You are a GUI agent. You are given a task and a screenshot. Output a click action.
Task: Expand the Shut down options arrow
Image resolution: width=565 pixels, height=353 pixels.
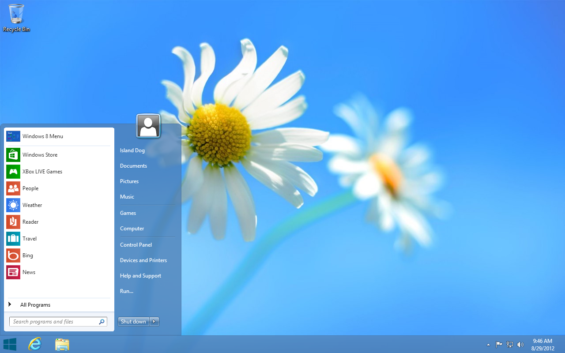[154, 321]
